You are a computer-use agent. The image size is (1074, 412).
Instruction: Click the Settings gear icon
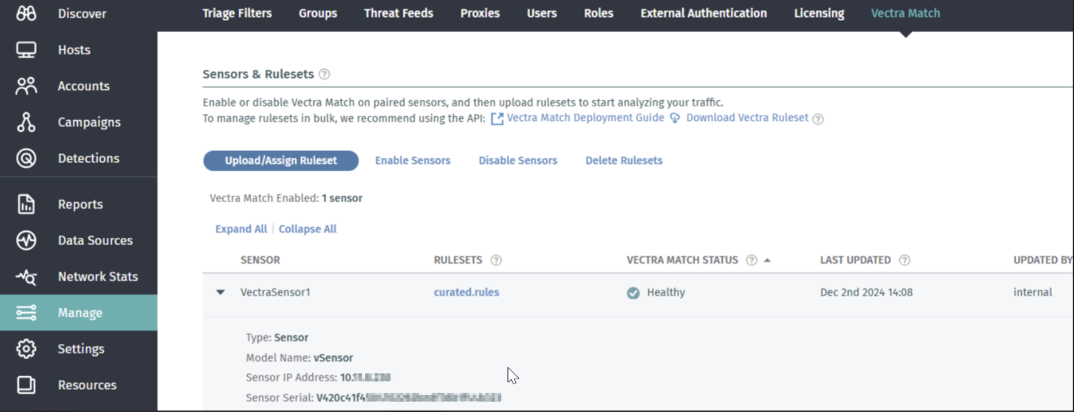[26, 349]
